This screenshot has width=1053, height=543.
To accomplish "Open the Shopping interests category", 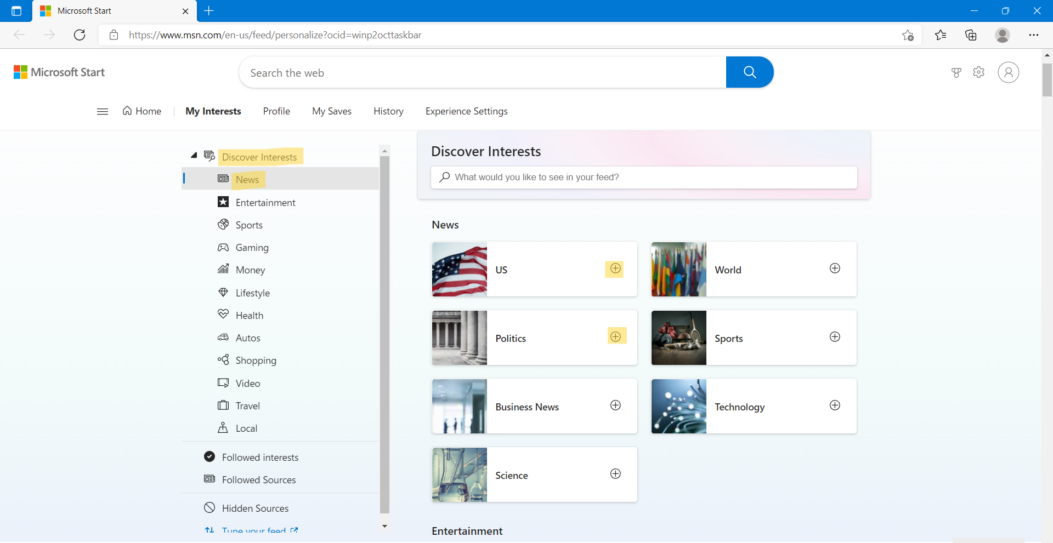I will coord(256,360).
